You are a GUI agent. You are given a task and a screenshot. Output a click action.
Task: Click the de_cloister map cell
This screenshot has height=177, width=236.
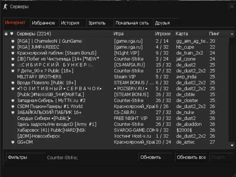pyautogui.click(x=187, y=101)
